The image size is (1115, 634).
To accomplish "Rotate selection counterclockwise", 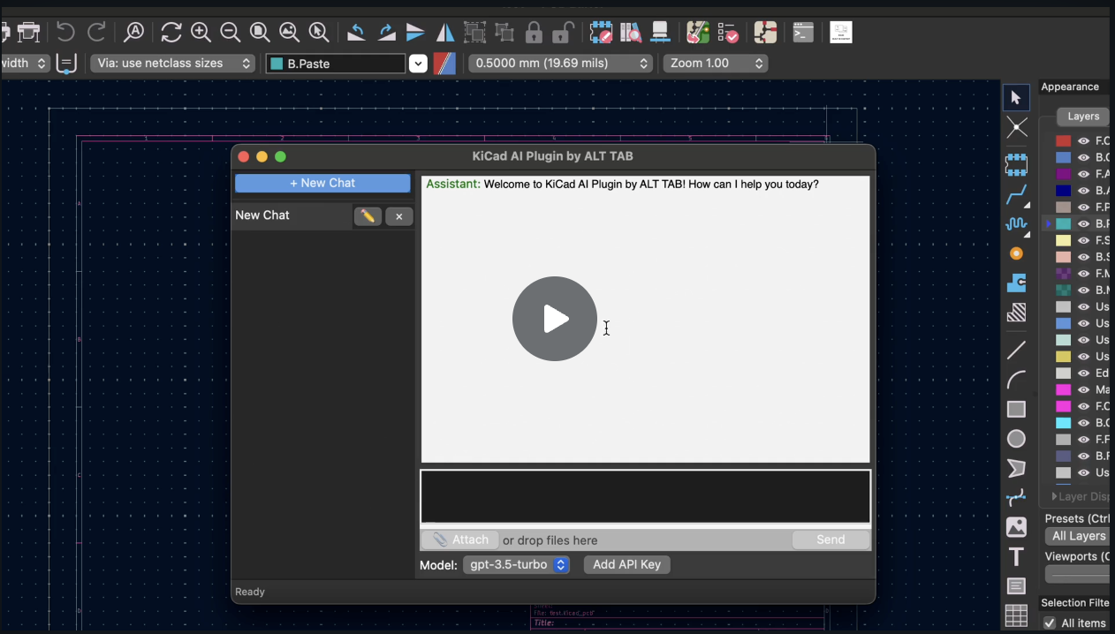I will [x=356, y=33].
